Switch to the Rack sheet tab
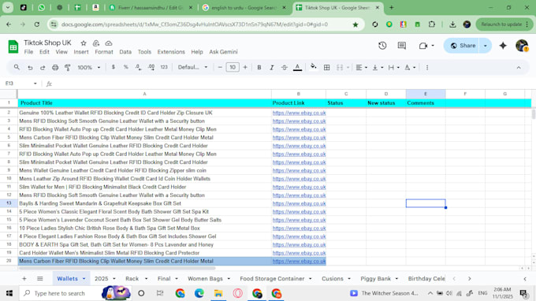This screenshot has height=301, width=536. pyautogui.click(x=132, y=279)
